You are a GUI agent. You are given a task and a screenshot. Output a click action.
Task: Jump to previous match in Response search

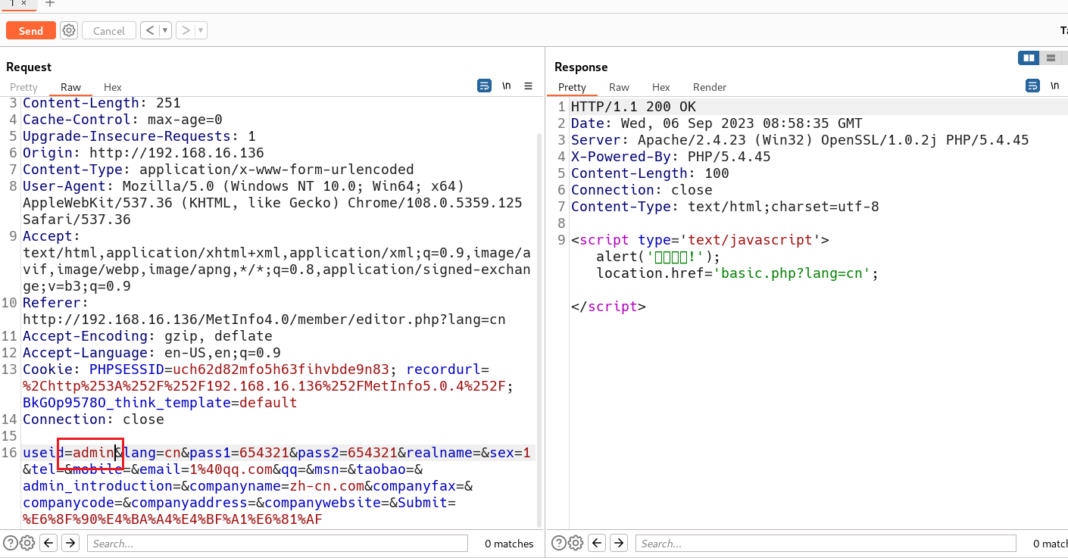tap(597, 543)
